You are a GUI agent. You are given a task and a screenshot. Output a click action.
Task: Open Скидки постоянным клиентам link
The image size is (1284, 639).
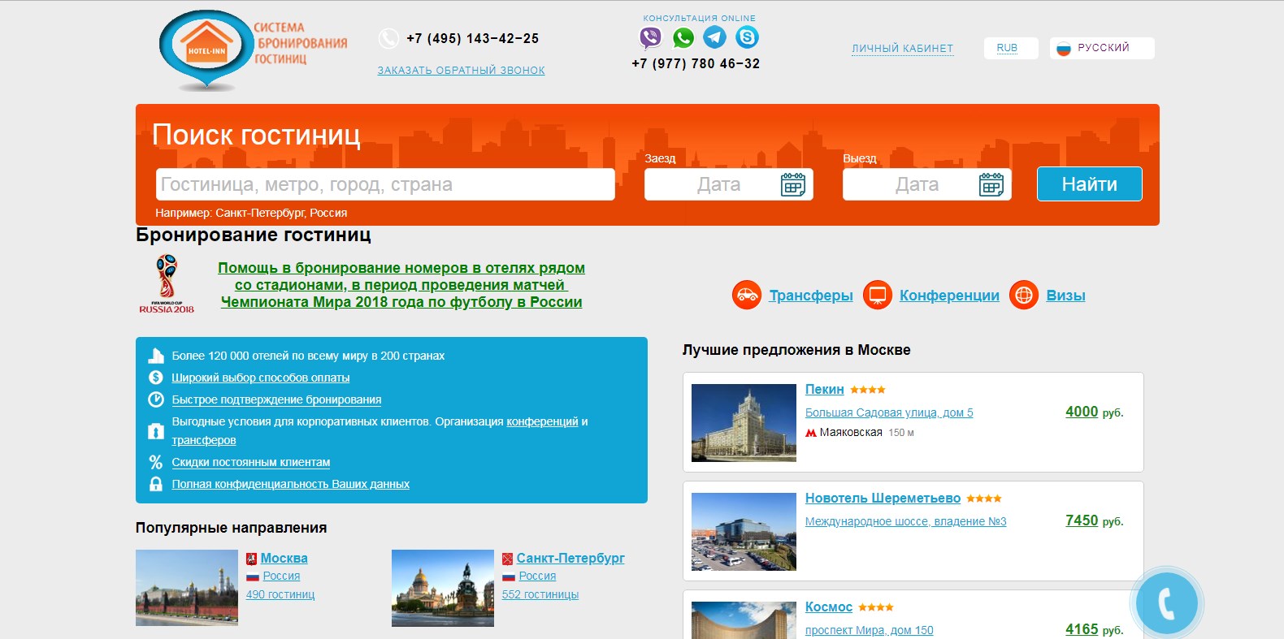pyautogui.click(x=251, y=462)
